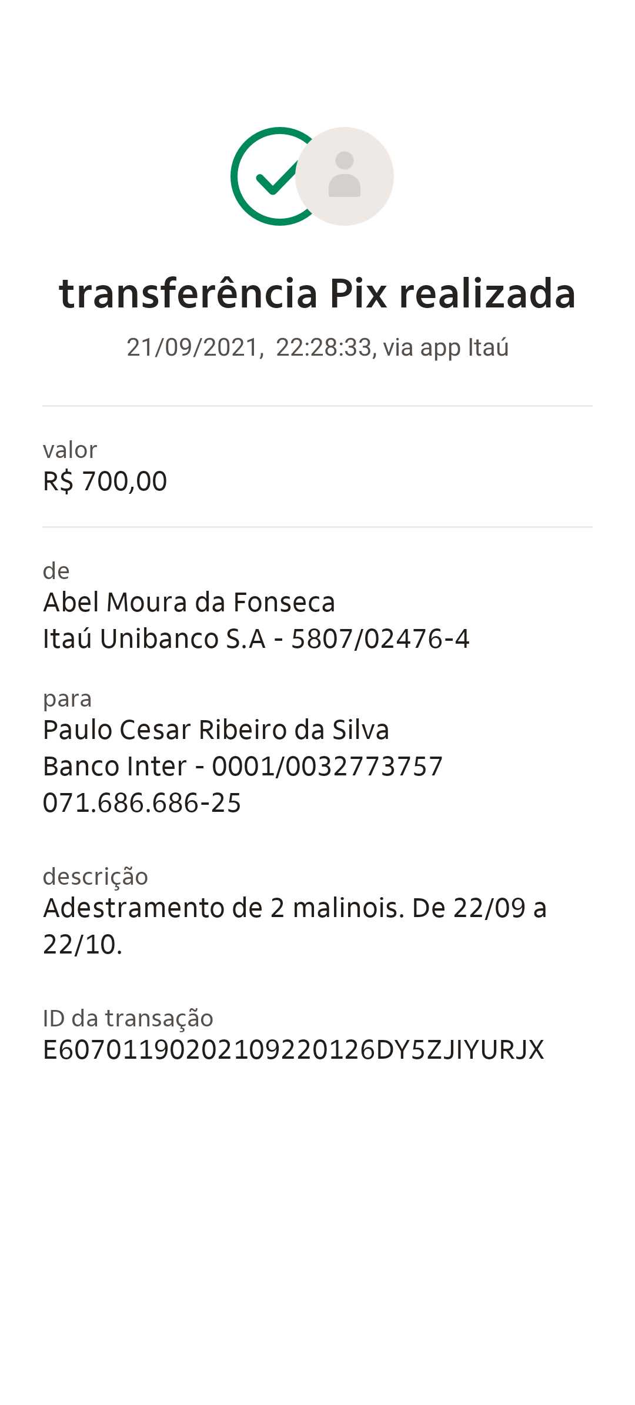Click the 'via app Itaú' text

click(x=446, y=347)
